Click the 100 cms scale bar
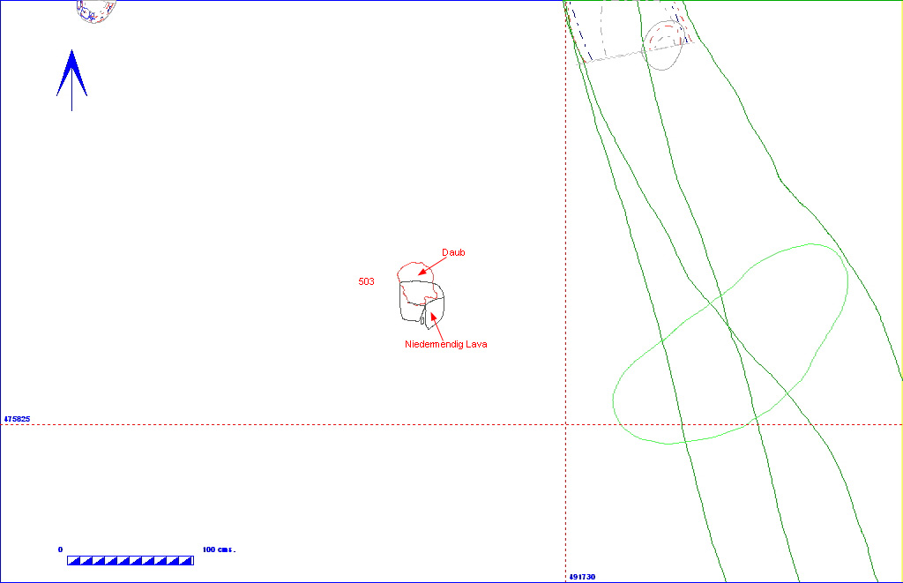 click(x=131, y=561)
